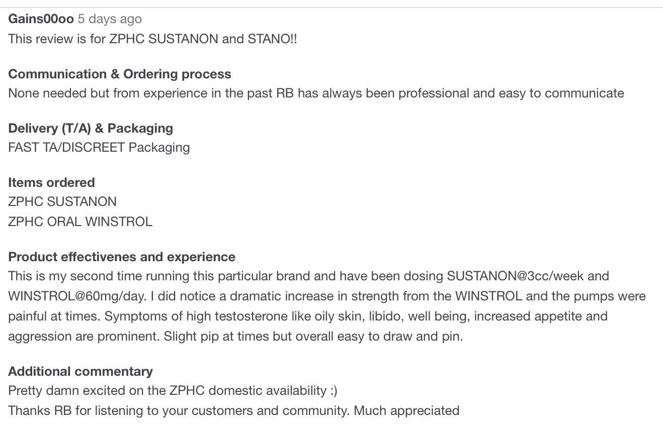Screen dimensions: 663x429
Task: Select the "Items ordered" heading
Action: (x=51, y=182)
